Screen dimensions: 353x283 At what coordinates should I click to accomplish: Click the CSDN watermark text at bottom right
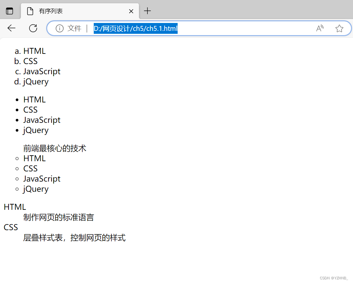[x=333, y=278]
